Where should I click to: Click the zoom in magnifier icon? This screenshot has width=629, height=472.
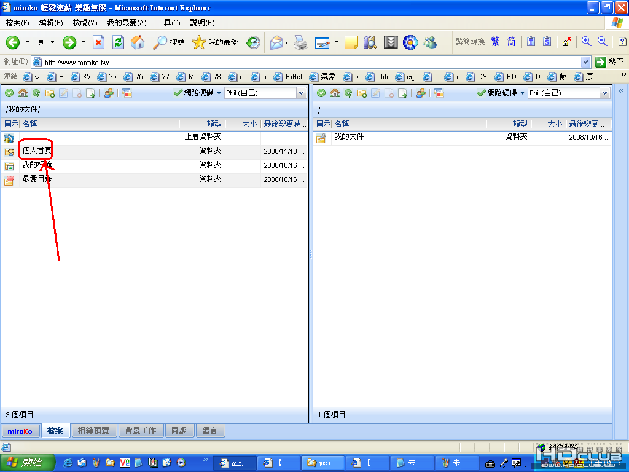click(x=586, y=41)
